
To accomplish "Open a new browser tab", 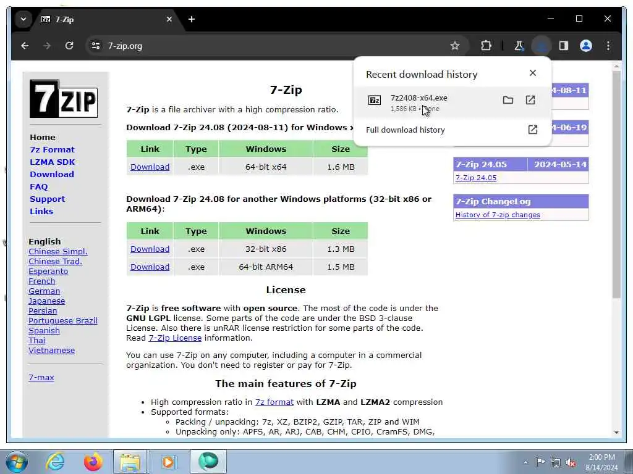I will tap(192, 19).
